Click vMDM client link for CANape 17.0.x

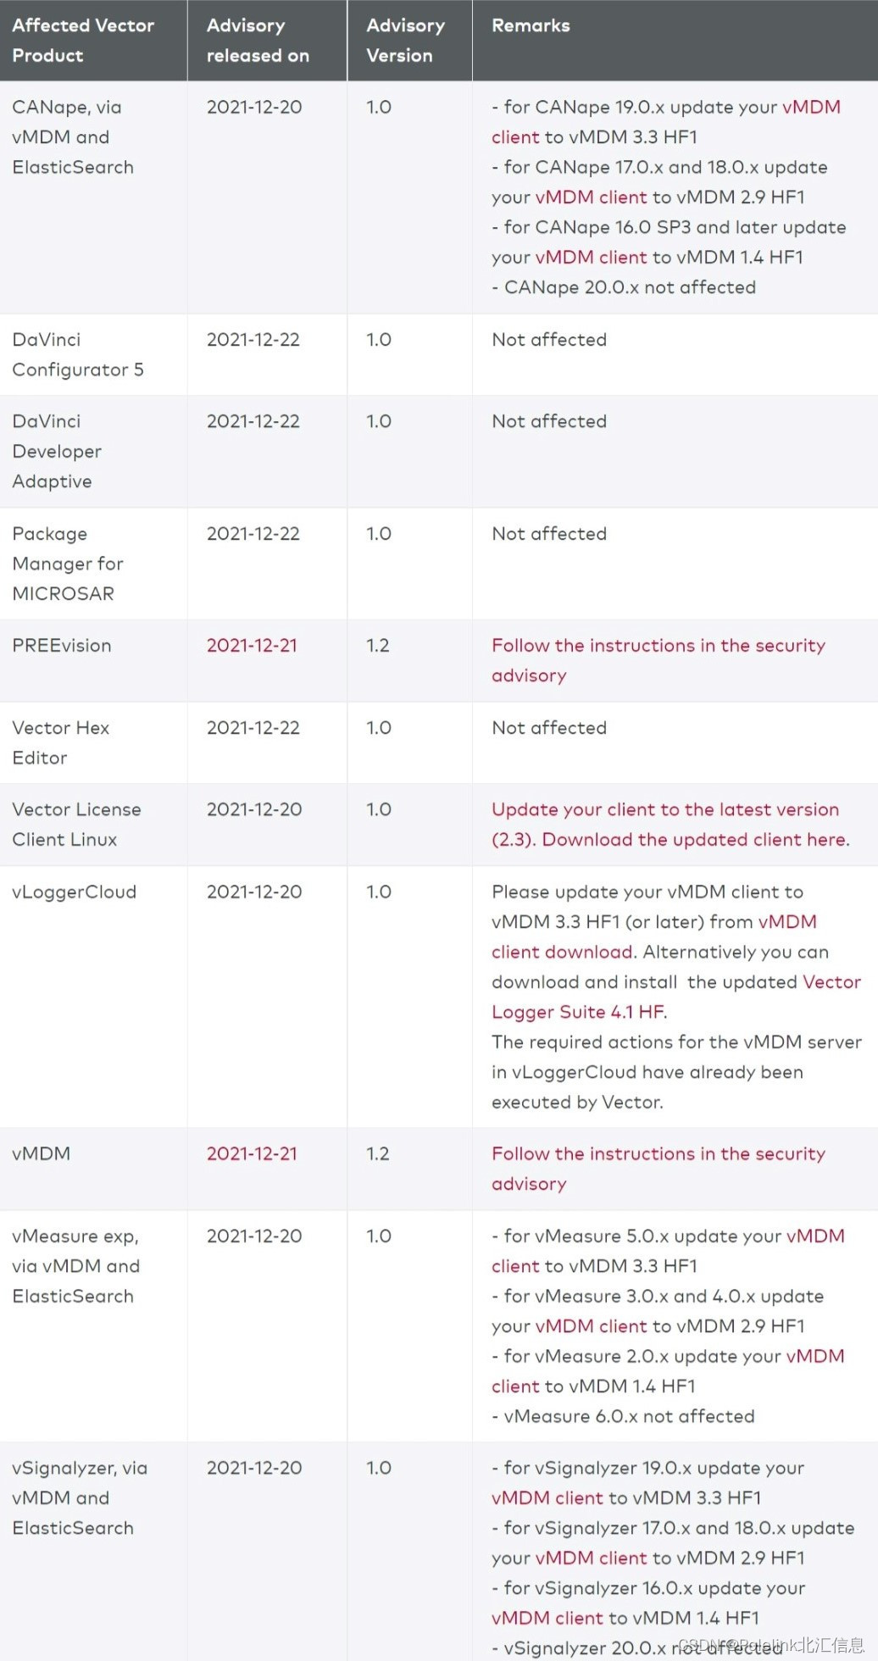pyautogui.click(x=591, y=197)
